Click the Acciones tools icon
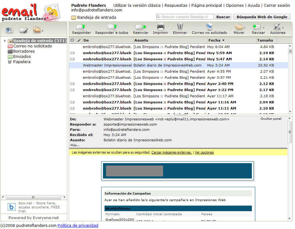The width and height of the screenshot is (295, 229). [x=277, y=26]
